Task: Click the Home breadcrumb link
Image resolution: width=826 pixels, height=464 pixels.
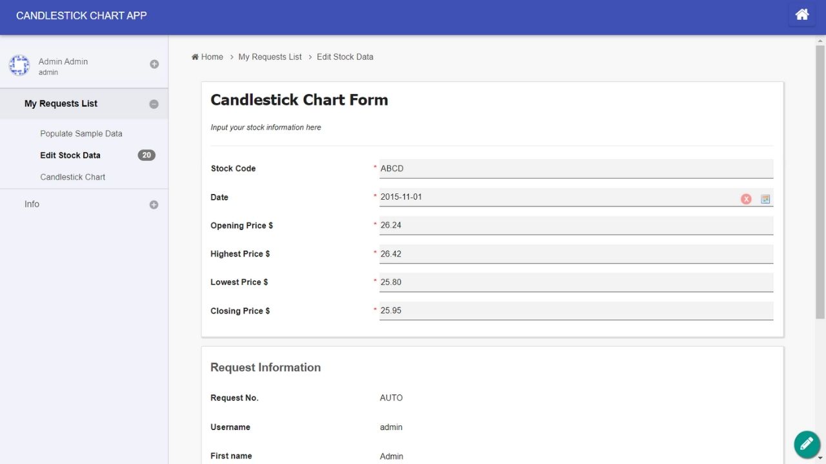Action: click(207, 57)
